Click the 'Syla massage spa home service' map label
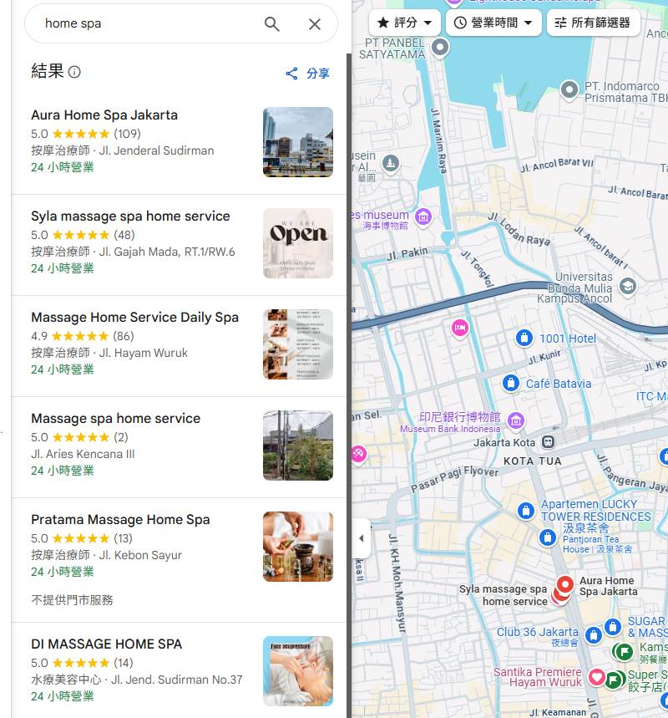668x718 pixels. 504,595
